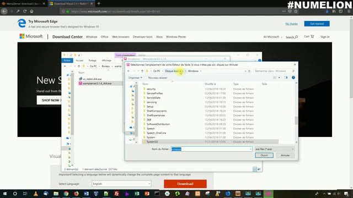353x198 pixels.
Task: Toggle the preview pane icon in dialog
Action: click(x=286, y=78)
